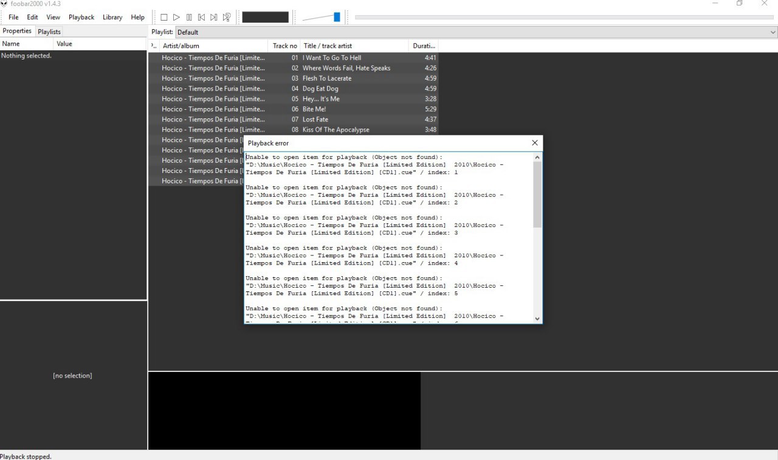Screen dimensions: 778x460
Task: Click the foobar2000 title bar icon
Action: point(4,3)
